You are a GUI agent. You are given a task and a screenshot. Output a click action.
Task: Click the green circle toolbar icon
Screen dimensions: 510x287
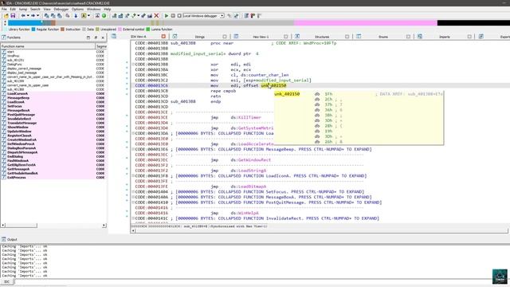click(x=104, y=16)
